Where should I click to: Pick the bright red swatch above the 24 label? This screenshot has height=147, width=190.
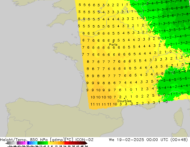point(65,143)
